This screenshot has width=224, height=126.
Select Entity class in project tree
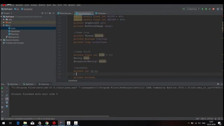click(13, 28)
